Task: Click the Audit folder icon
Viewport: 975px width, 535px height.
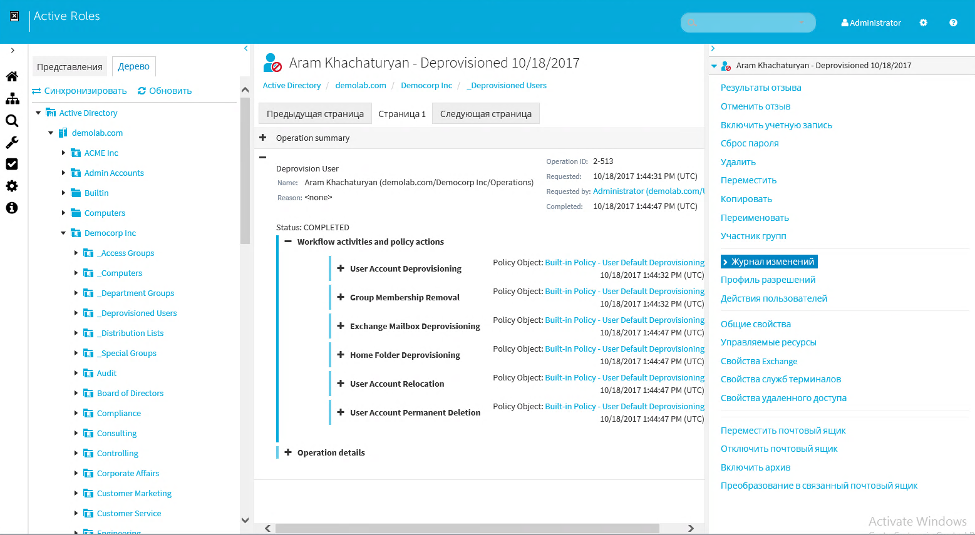Action: 88,373
